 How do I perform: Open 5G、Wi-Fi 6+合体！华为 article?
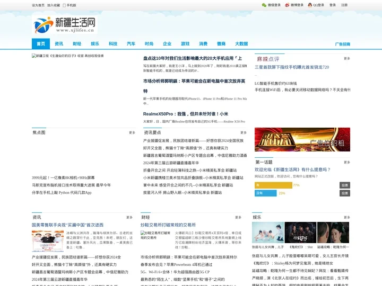pos(175,272)
